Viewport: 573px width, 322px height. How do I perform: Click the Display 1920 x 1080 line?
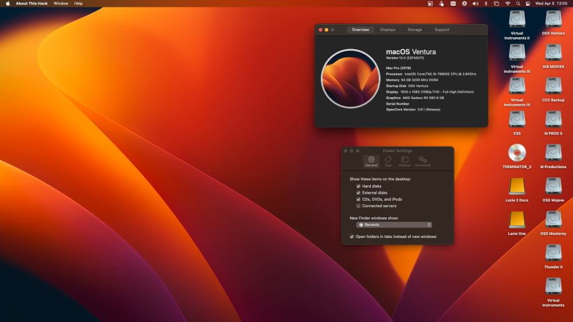tap(430, 92)
